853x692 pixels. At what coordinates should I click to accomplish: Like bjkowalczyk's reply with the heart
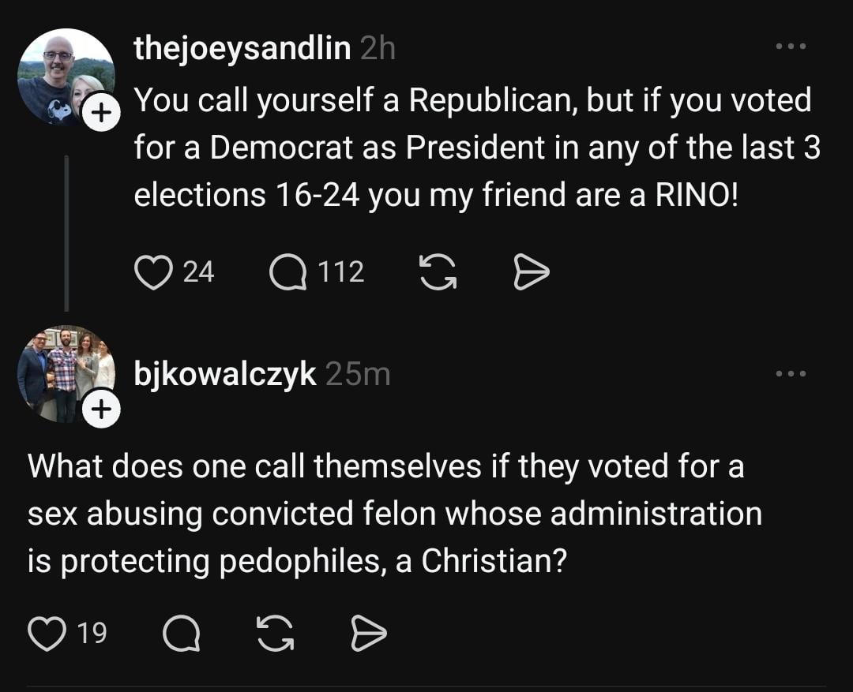[x=46, y=634]
